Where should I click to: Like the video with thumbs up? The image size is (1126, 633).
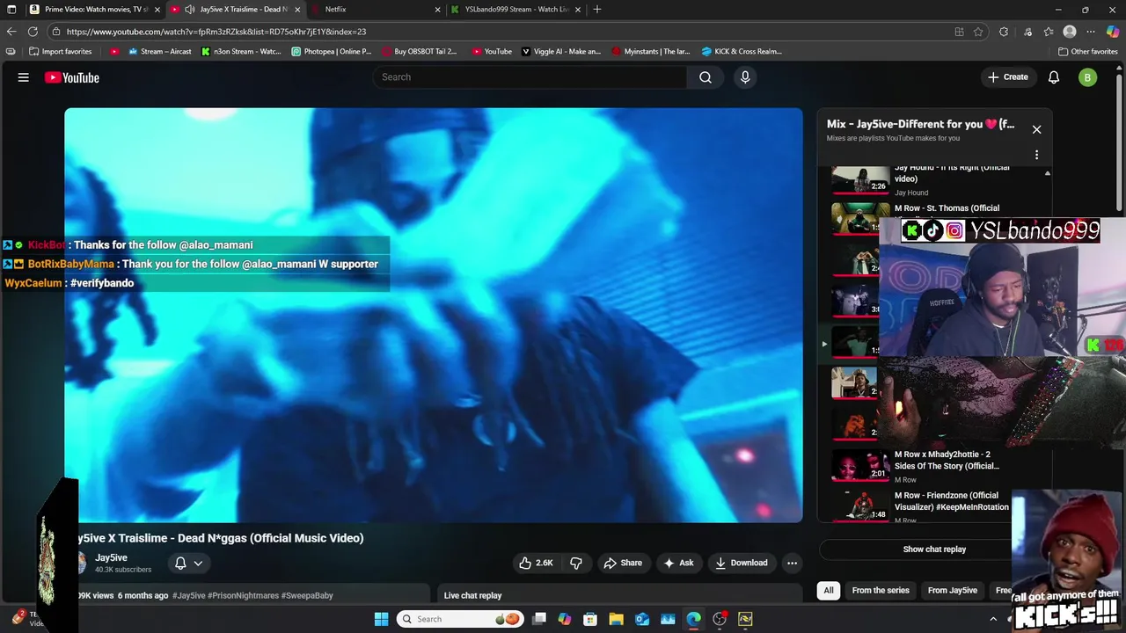[x=535, y=563]
